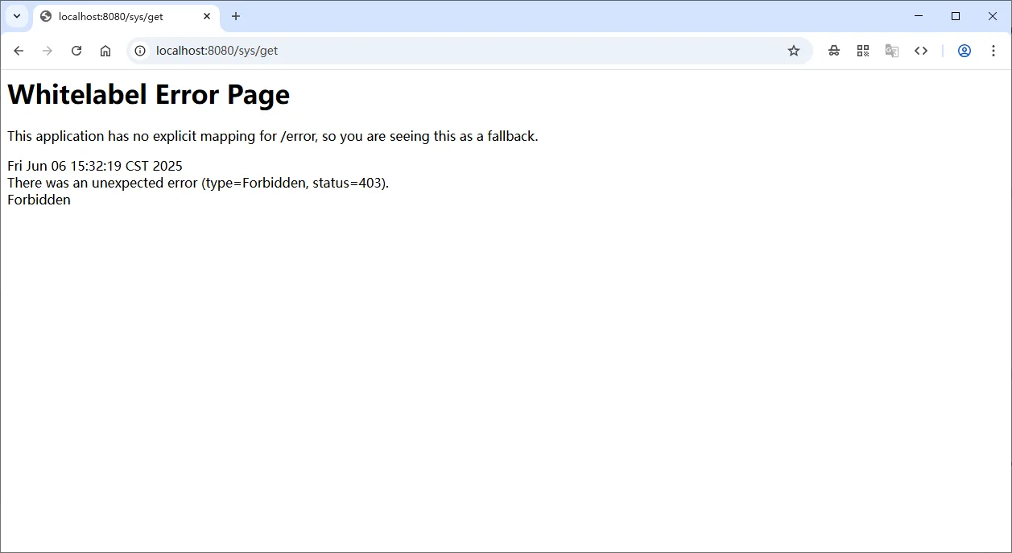Reload the localhost:8080/sys/get page
Image resolution: width=1012 pixels, height=553 pixels.
click(x=76, y=51)
